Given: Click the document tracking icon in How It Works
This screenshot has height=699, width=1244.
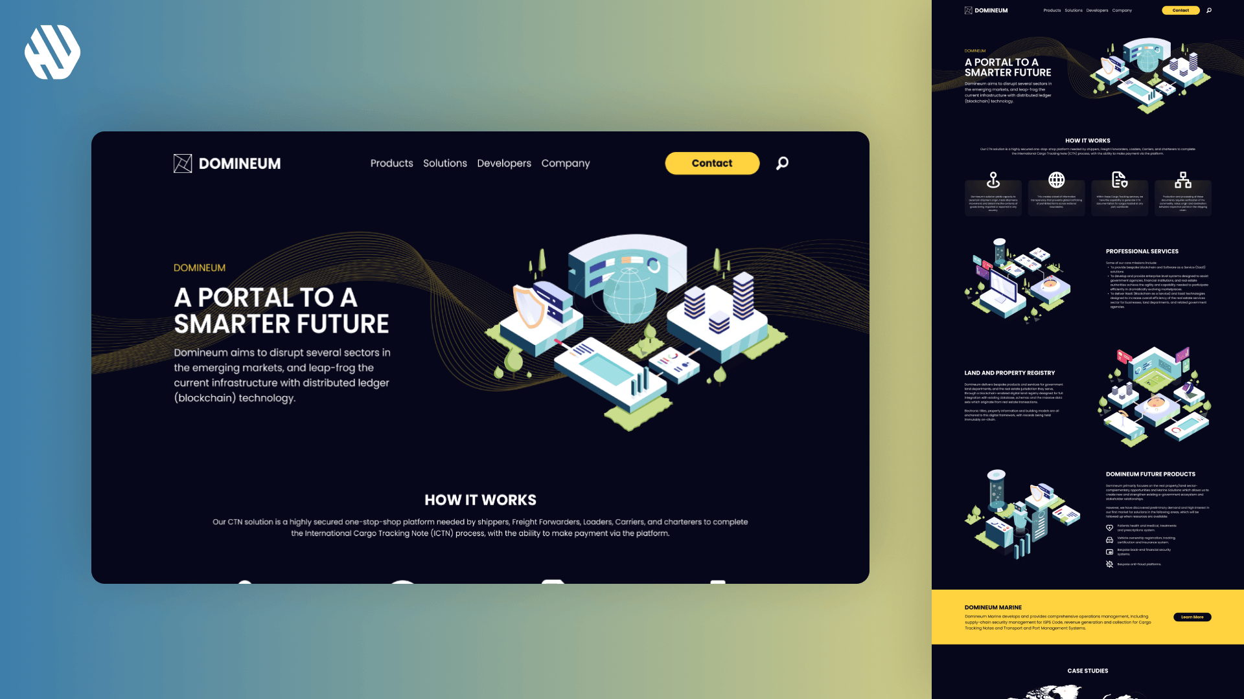Looking at the screenshot, I should click(x=1119, y=179).
